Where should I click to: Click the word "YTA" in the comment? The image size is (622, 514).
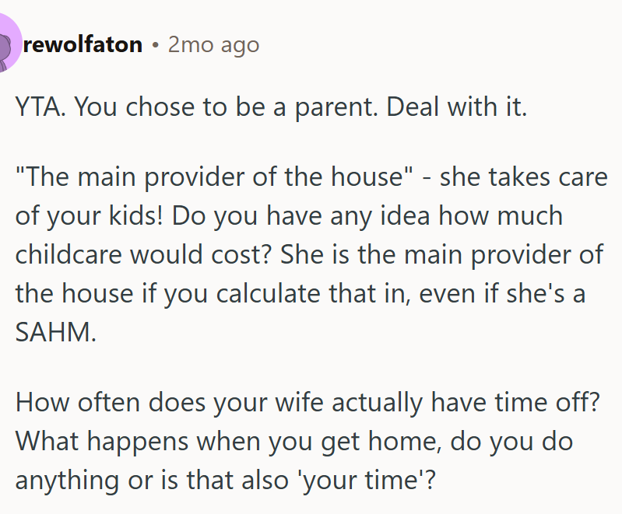point(39,107)
